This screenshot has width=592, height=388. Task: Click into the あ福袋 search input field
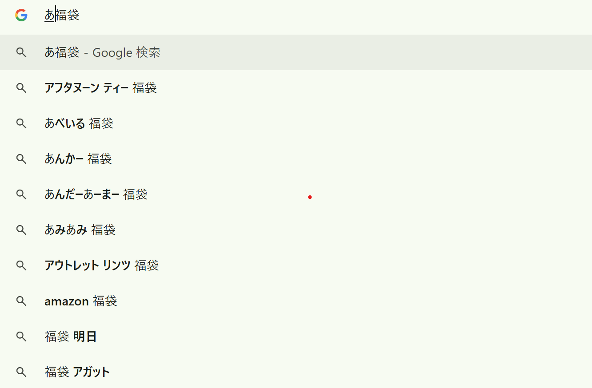pyautogui.click(x=267, y=16)
